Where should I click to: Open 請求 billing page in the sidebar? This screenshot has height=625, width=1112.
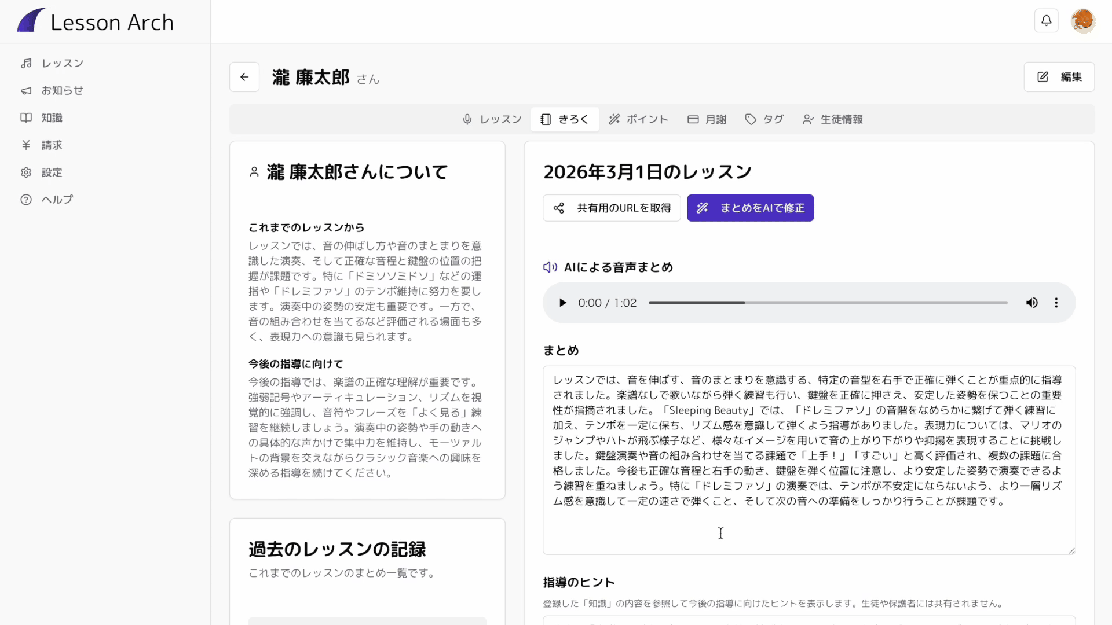[x=52, y=145]
